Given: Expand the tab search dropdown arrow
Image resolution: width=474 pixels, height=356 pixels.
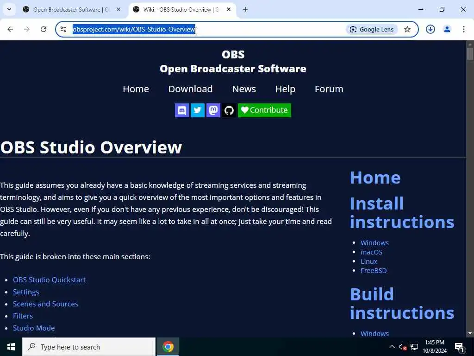Looking at the screenshot, I should 9,9.
